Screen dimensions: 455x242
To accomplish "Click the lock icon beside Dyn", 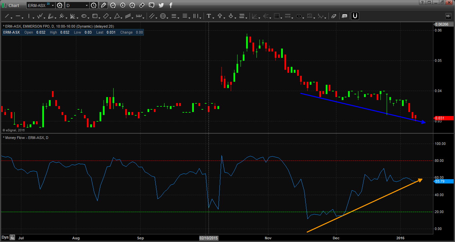I will coord(12,237).
